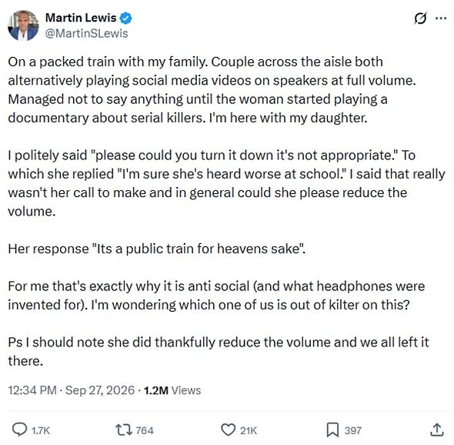The image size is (454, 445).
Task: Open the @MartinSLewis handle link
Action: (87, 33)
